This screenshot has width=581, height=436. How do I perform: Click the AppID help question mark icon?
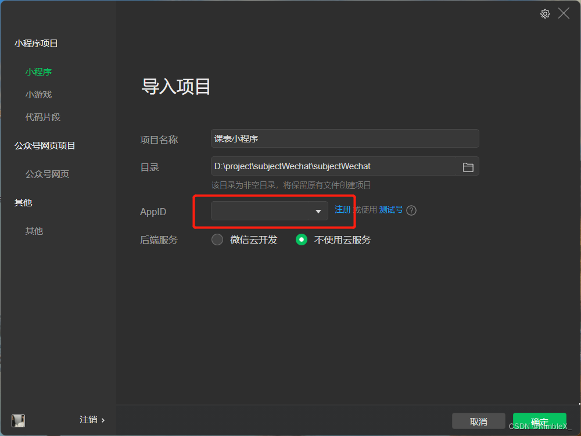tap(411, 210)
